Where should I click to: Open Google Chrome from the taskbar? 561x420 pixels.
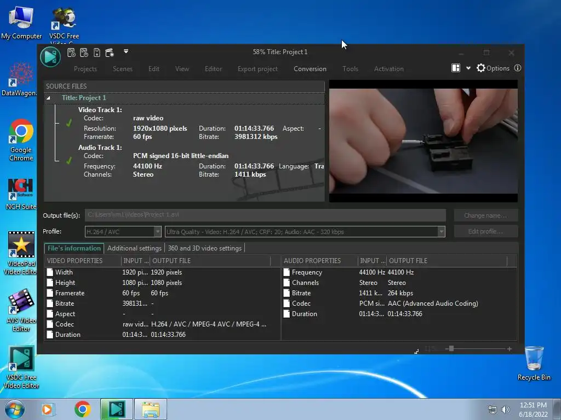click(x=82, y=409)
